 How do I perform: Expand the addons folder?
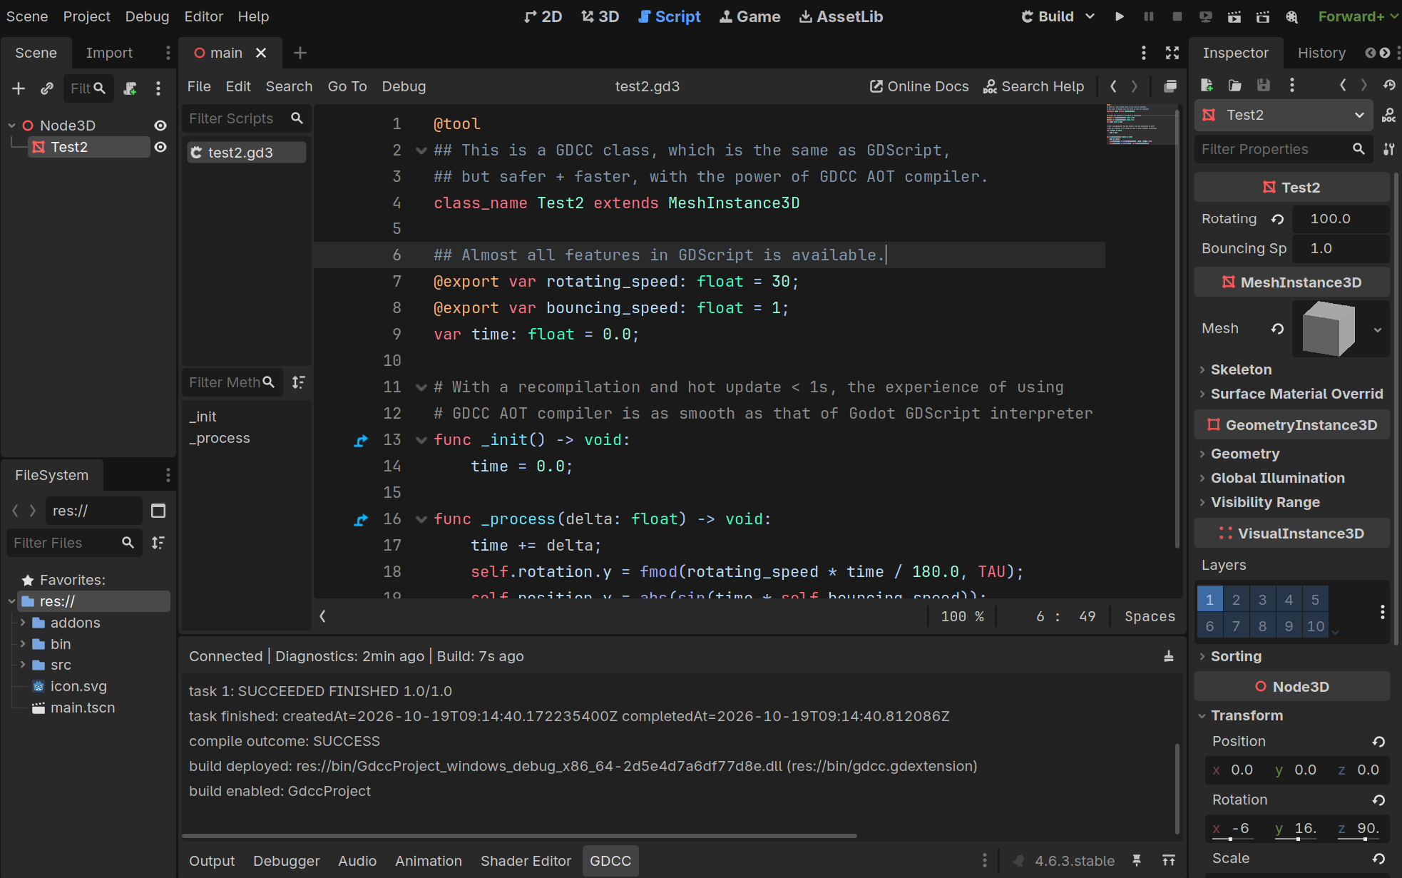(x=23, y=623)
